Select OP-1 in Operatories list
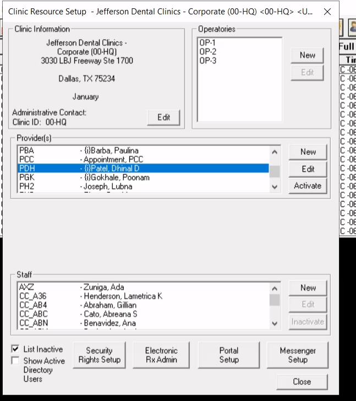Screen dimensions: 356x401 tap(239, 43)
